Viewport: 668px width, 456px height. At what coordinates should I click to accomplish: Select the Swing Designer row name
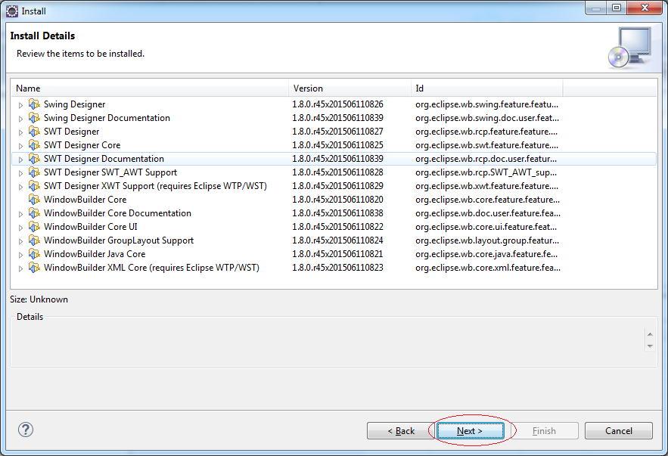tap(74, 104)
